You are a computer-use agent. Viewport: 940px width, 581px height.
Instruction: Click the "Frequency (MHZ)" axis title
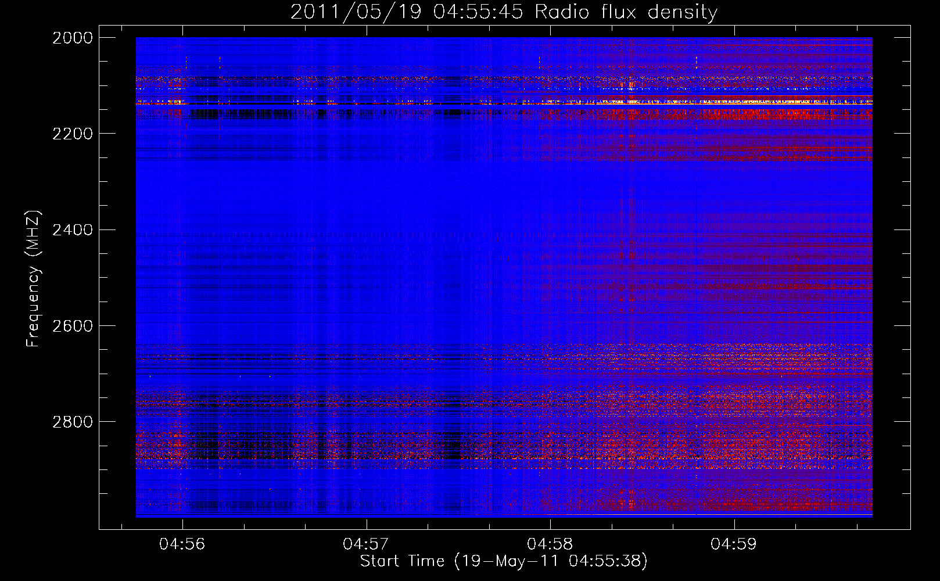coord(34,279)
